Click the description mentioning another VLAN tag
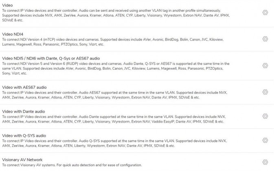 (x=116, y=15)
